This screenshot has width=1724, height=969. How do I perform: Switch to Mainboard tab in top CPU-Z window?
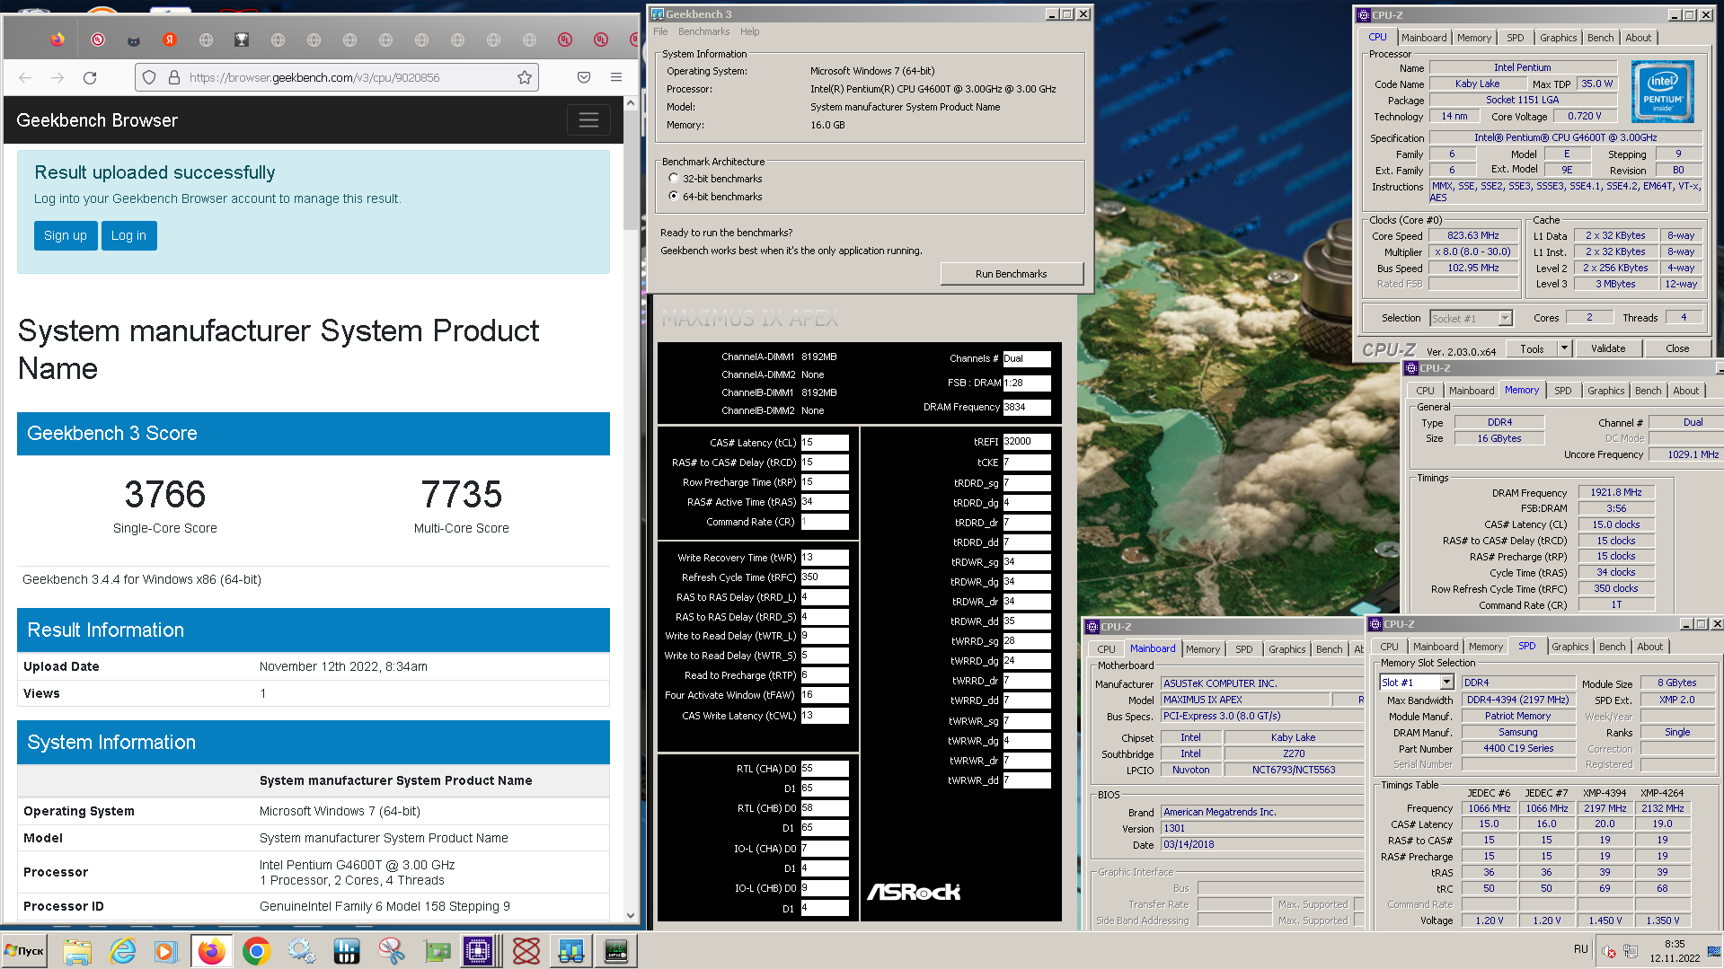1424,38
